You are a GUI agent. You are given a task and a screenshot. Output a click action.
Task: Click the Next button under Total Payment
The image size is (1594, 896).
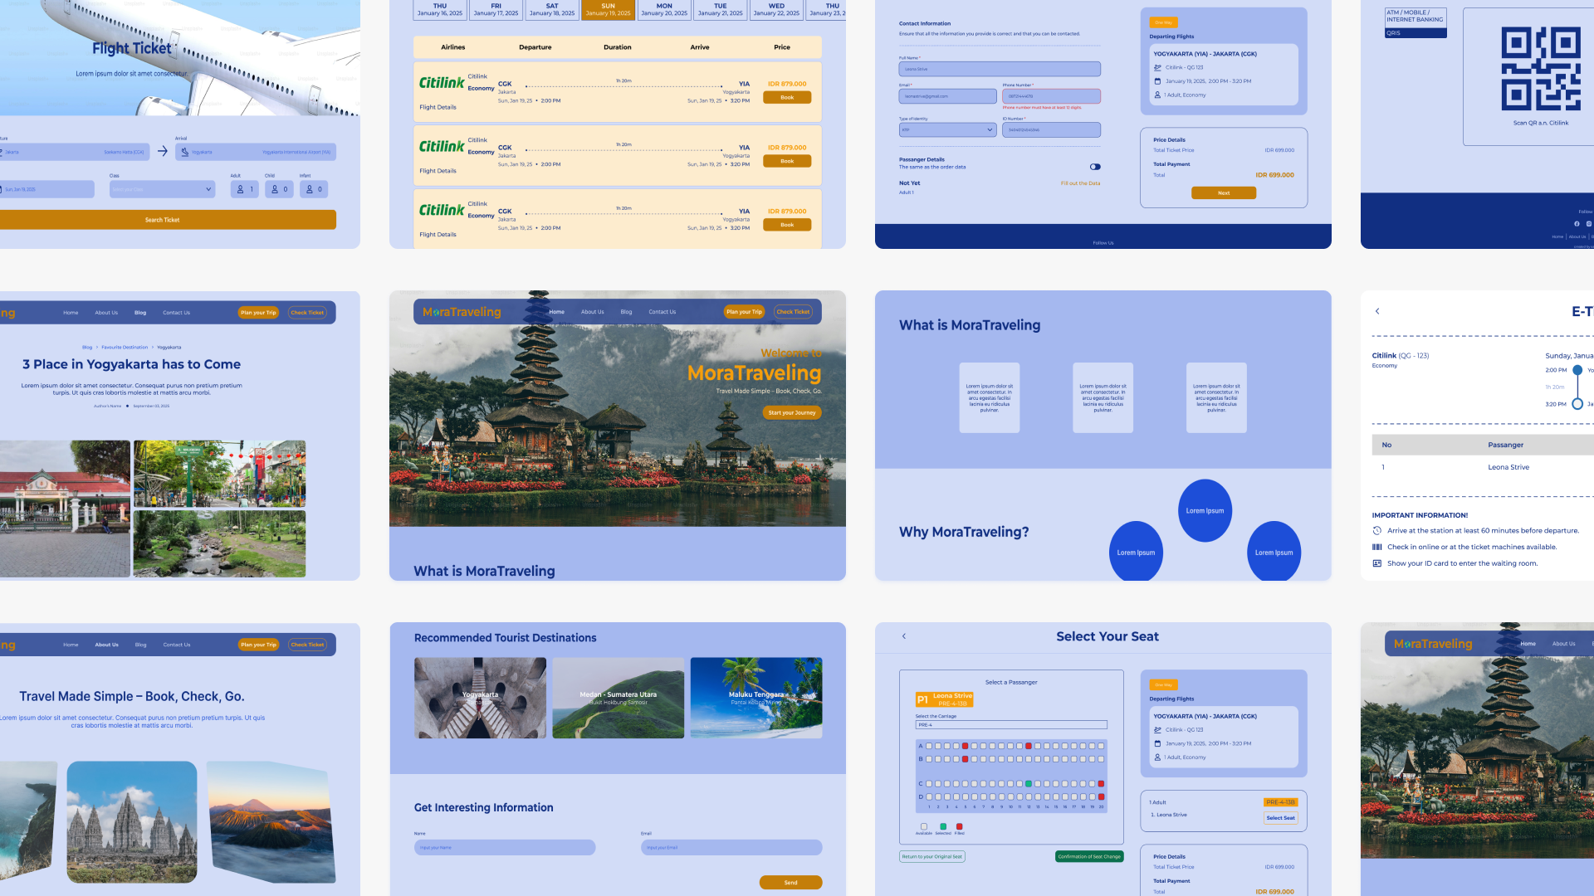pyautogui.click(x=1224, y=192)
